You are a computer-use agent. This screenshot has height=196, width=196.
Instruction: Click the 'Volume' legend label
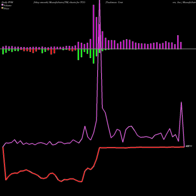[x=7, y=5]
